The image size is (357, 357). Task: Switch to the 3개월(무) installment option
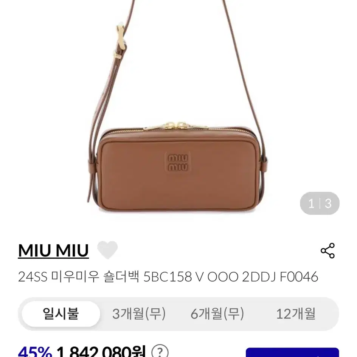[139, 314]
